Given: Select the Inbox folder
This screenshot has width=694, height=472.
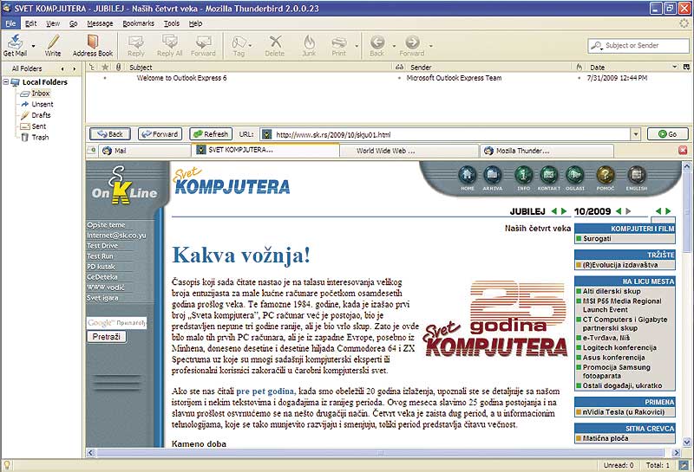Looking at the screenshot, I should click(x=40, y=94).
